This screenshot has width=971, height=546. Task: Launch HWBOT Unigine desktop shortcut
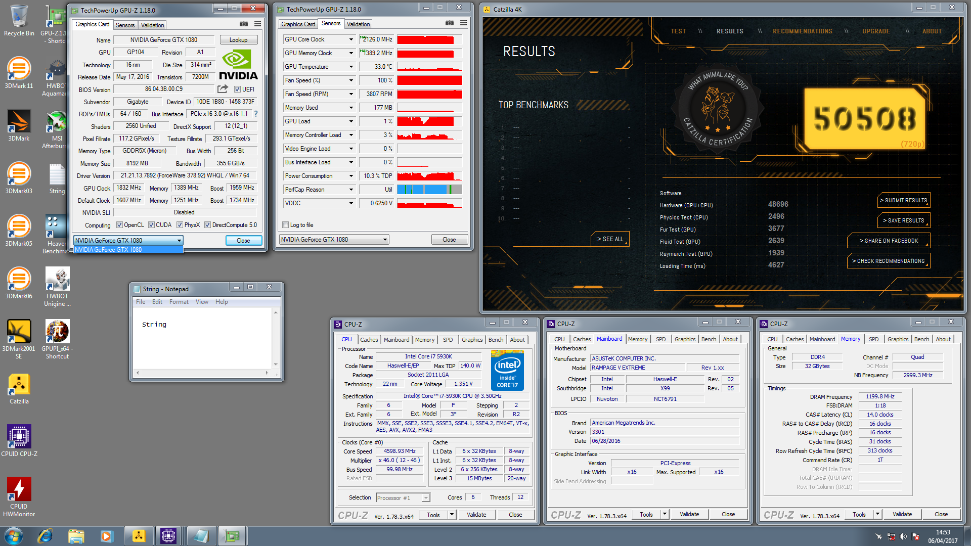57,287
